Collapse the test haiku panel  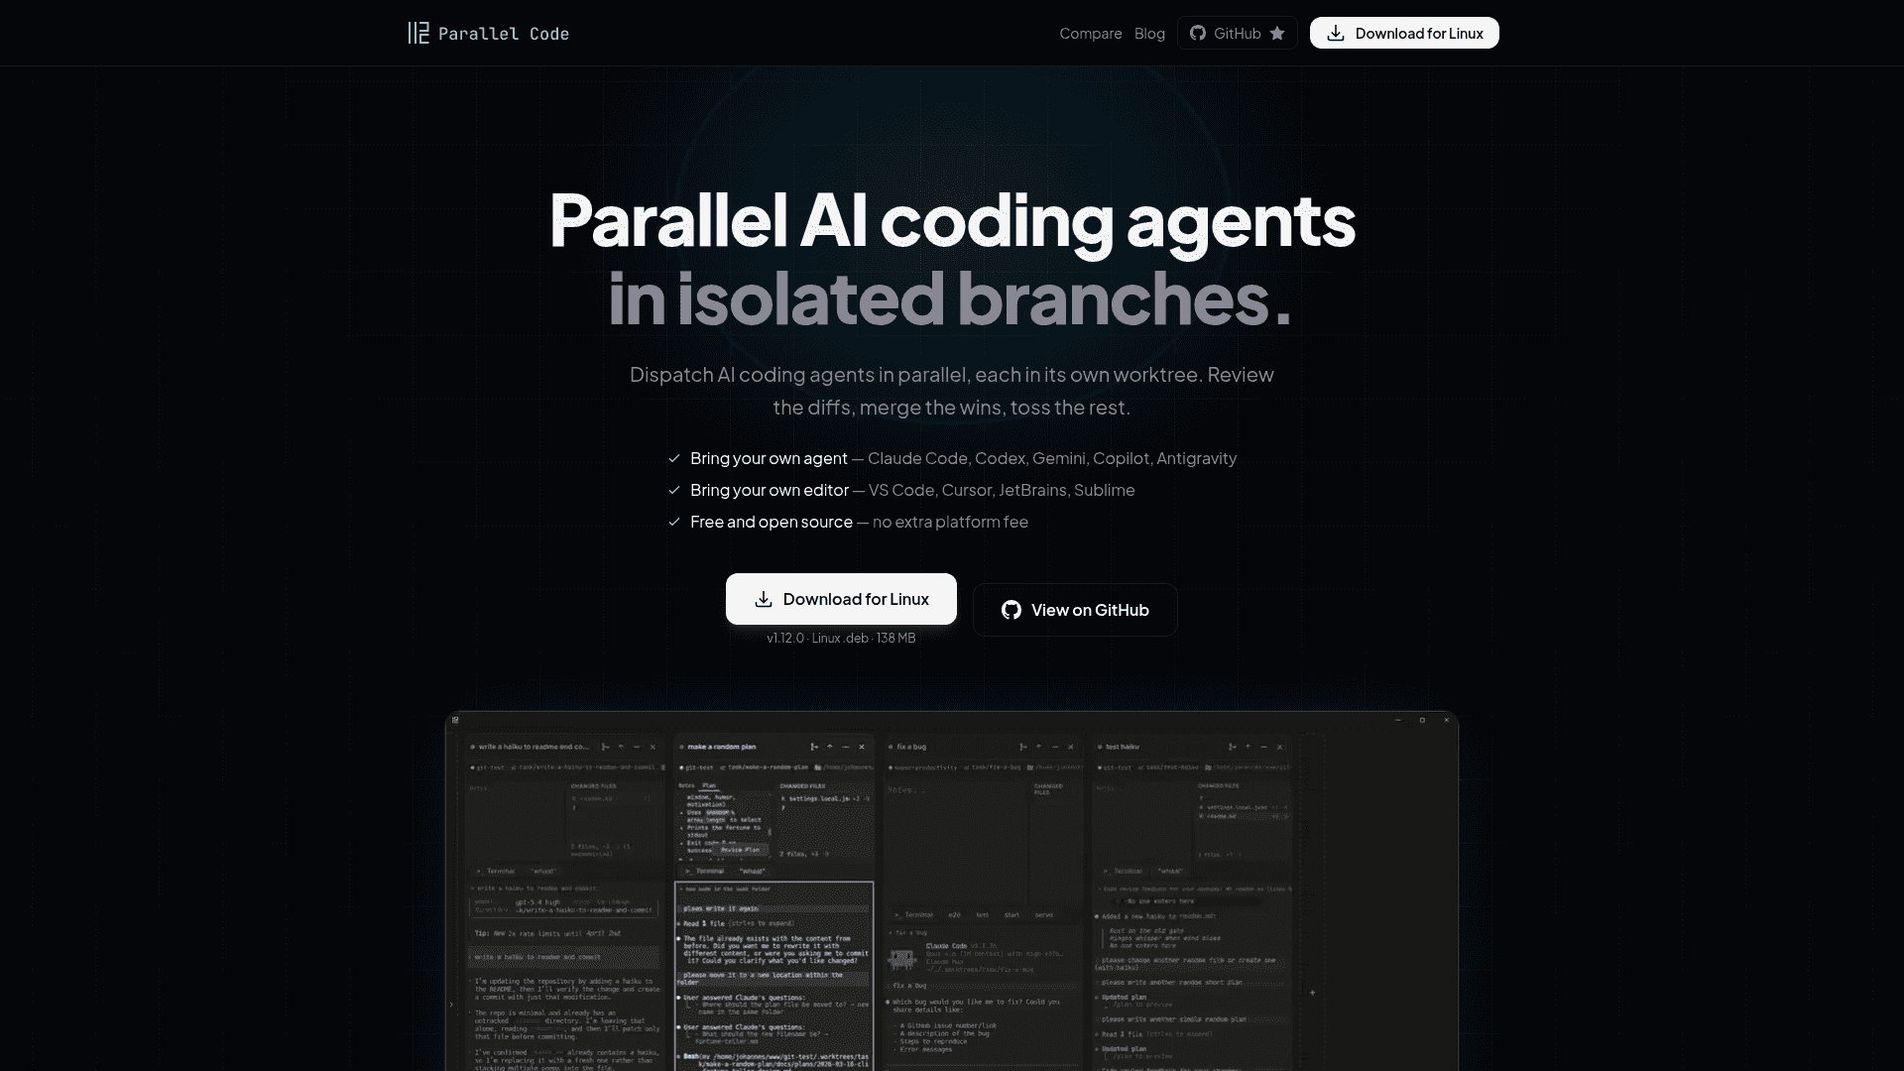1264,747
